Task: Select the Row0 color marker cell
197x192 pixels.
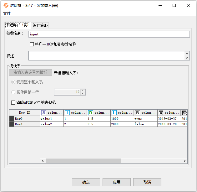Action: tap(12, 119)
